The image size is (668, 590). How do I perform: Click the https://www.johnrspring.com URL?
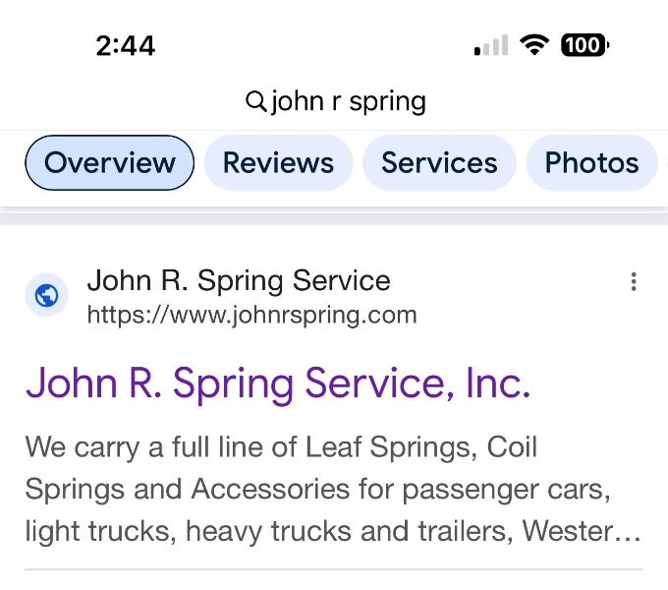pos(251,315)
